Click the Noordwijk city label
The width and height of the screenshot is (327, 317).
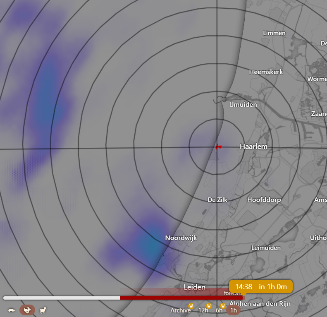tap(181, 238)
